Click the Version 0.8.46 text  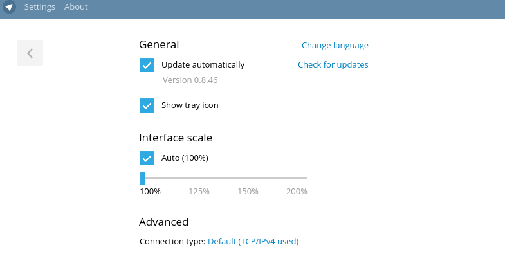(190, 80)
